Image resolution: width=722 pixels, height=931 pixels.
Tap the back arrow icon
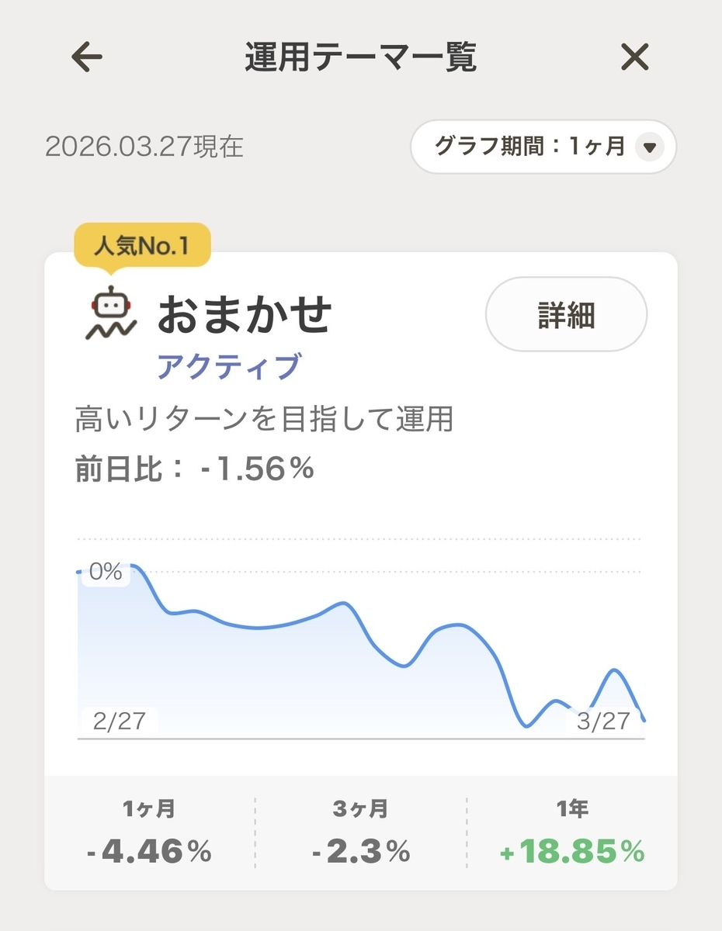87,57
